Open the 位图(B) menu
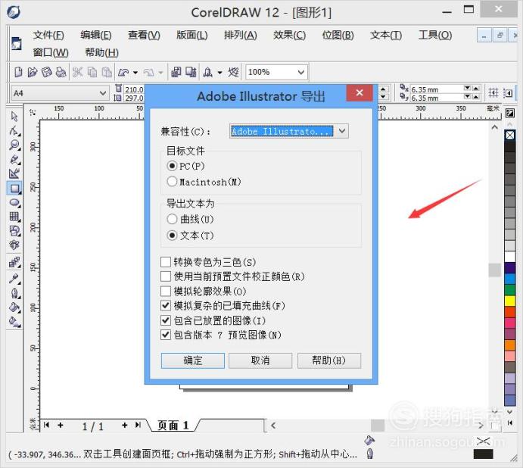This screenshot has width=523, height=468. pyautogui.click(x=338, y=35)
